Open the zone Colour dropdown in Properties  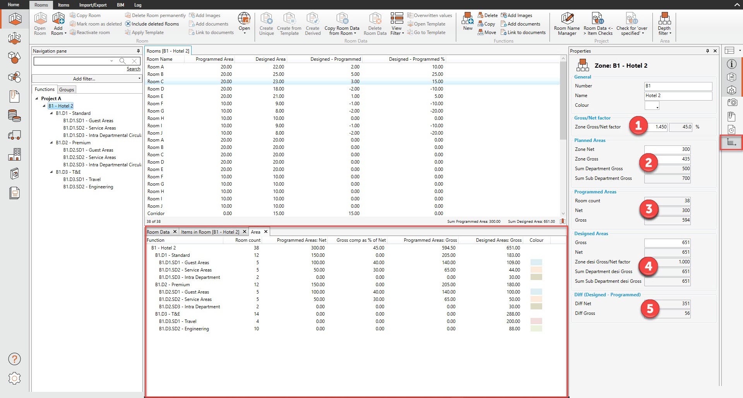coord(652,106)
